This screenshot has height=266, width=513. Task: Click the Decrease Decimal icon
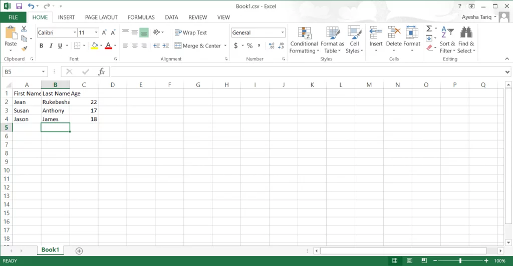tap(281, 45)
